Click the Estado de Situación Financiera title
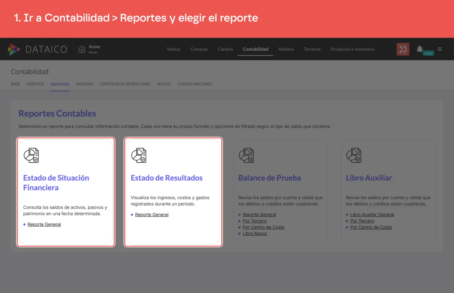This screenshot has height=293, width=454. [56, 183]
